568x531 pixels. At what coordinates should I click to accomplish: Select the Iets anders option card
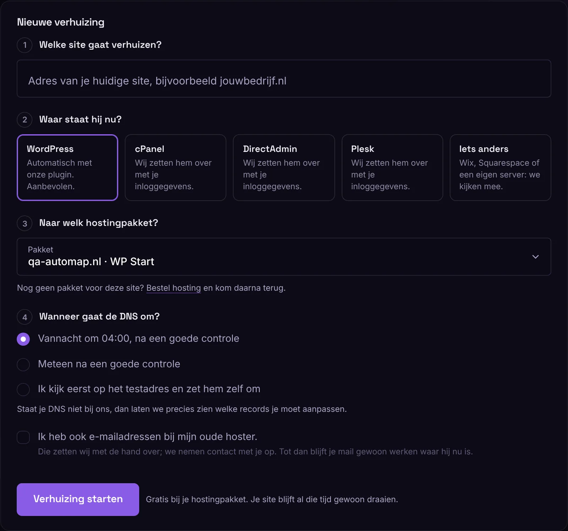click(x=500, y=168)
